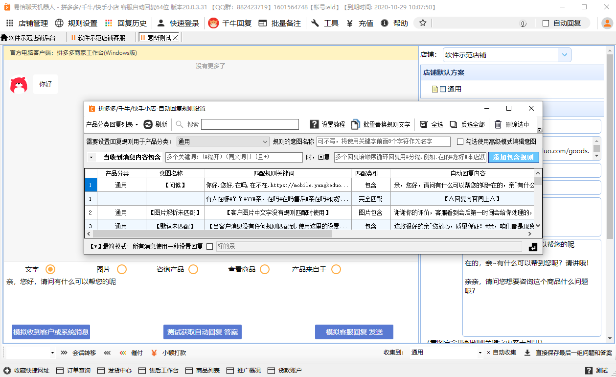Open 设置教程 question mark icon
The image size is (616, 377).
click(315, 124)
